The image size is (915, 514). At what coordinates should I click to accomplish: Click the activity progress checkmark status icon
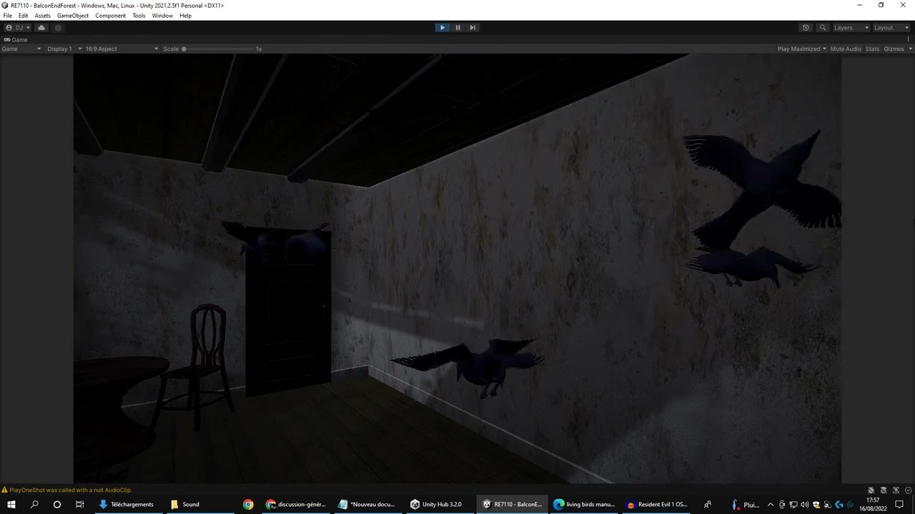(908, 490)
